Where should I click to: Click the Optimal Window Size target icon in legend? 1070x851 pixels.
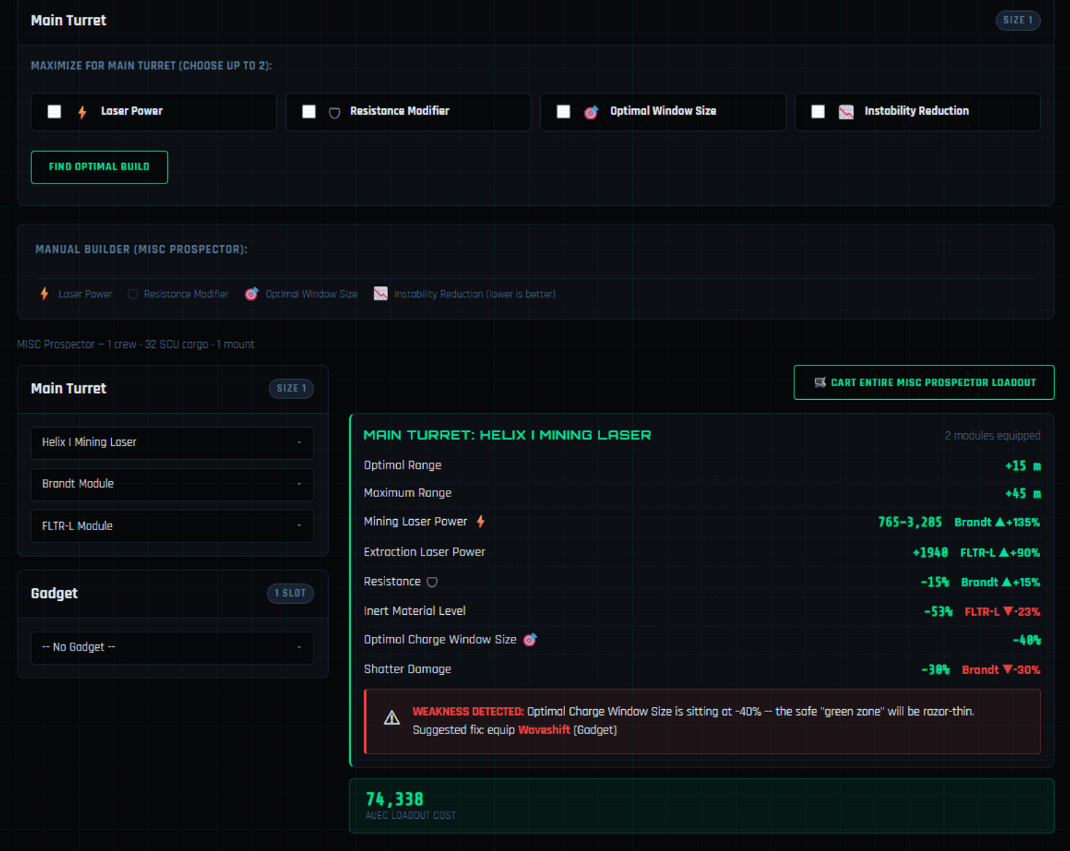coord(251,294)
